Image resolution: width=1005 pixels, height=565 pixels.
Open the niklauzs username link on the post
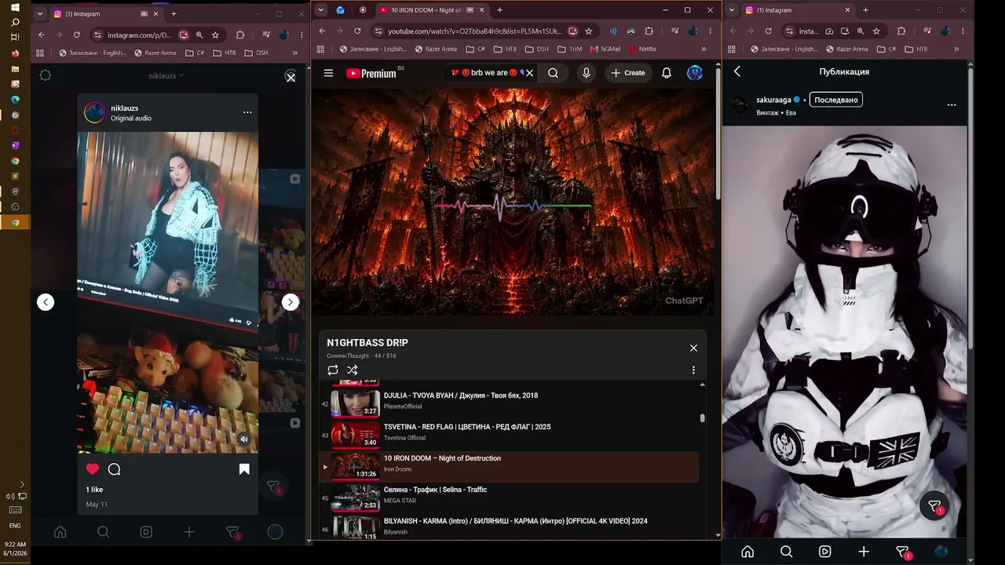[125, 108]
